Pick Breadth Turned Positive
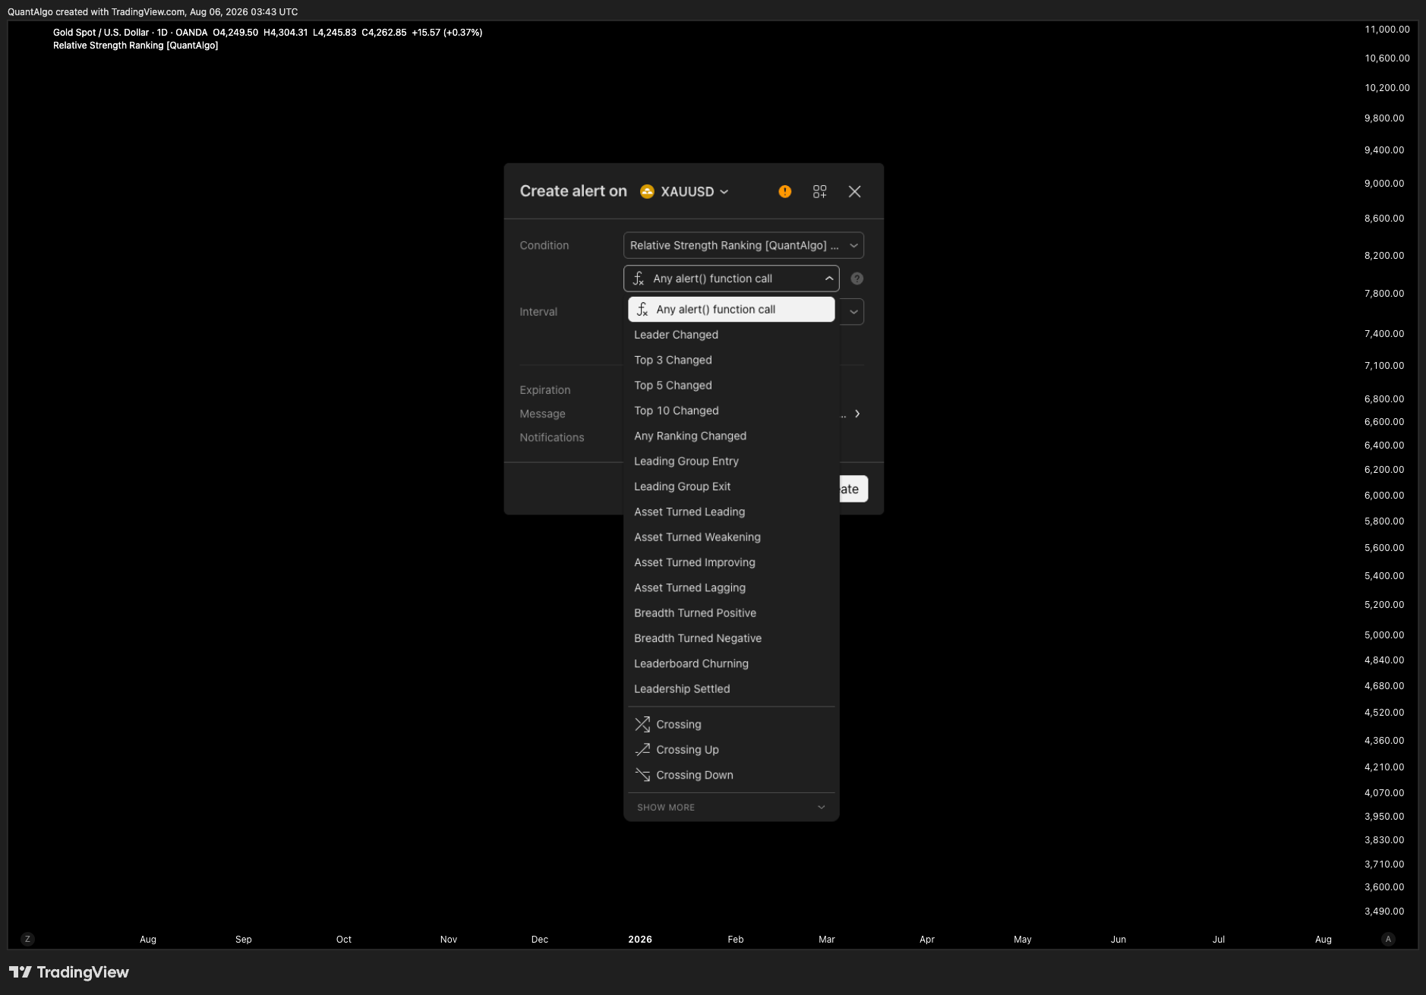This screenshot has width=1426, height=995. pyautogui.click(x=731, y=613)
